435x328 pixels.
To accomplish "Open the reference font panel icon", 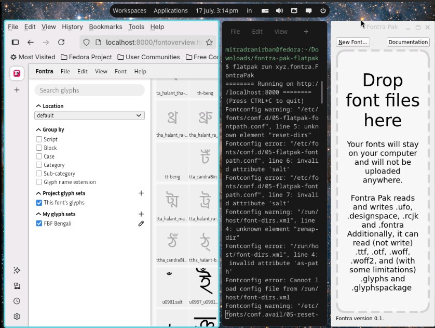I will (x=17, y=285).
